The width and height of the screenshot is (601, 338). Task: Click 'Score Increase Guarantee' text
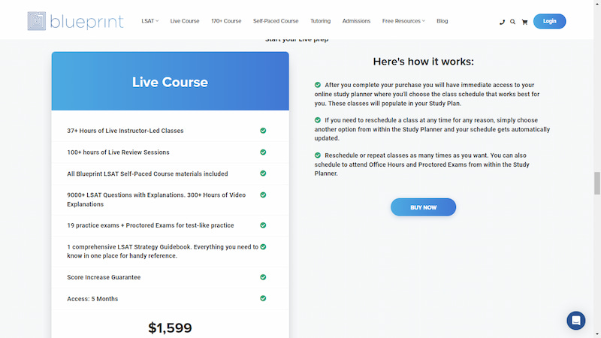tap(104, 277)
